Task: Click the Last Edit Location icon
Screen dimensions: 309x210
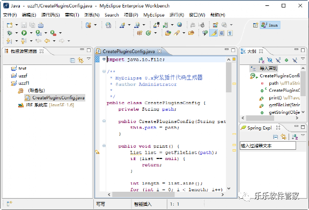Action: [x=38, y=41]
